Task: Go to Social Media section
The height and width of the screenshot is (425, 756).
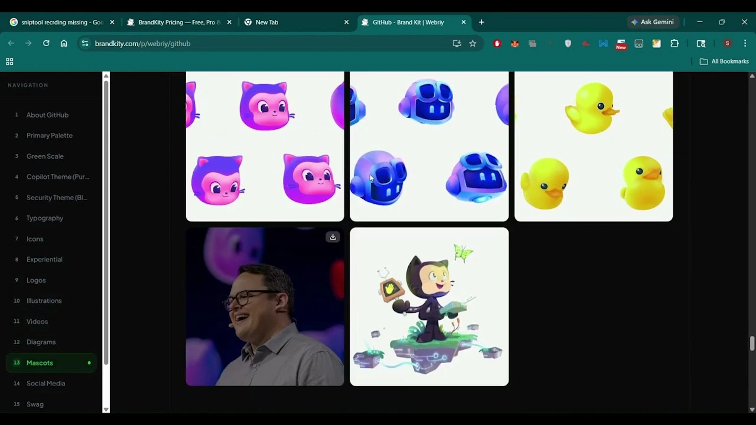Action: click(51, 383)
